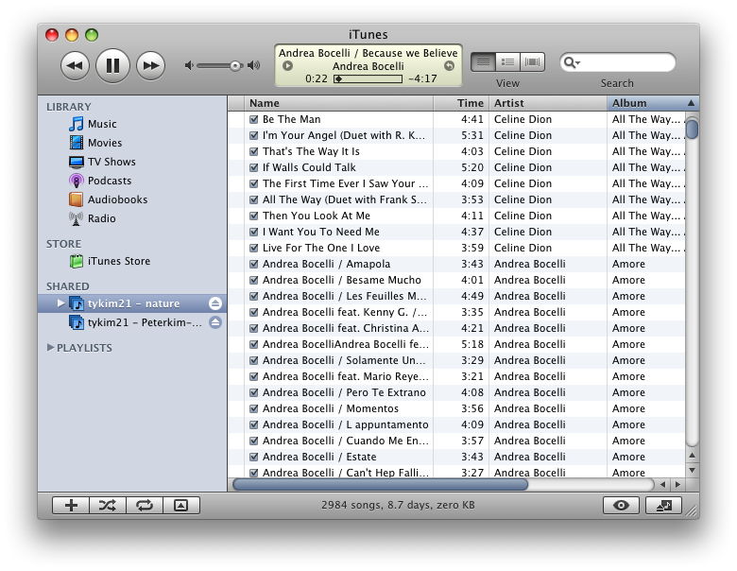Screen dimensions: 737x571
Task: Click 4:09 time of L appuntamento row
Action: [471, 424]
